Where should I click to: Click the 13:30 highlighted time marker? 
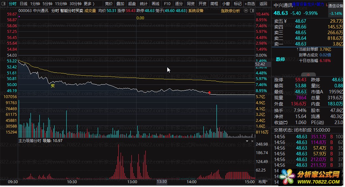[162, 182]
